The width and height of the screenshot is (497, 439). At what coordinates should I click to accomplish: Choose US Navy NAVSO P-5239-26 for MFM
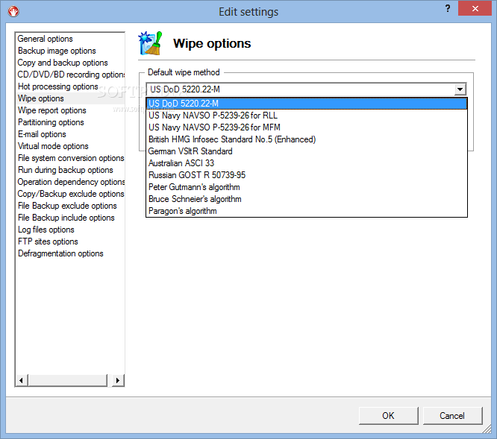click(307, 127)
